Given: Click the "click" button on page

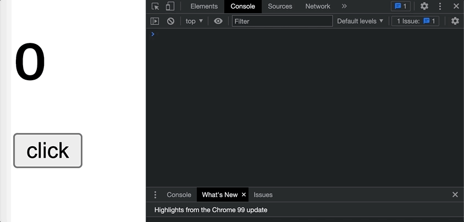Looking at the screenshot, I should tap(48, 151).
